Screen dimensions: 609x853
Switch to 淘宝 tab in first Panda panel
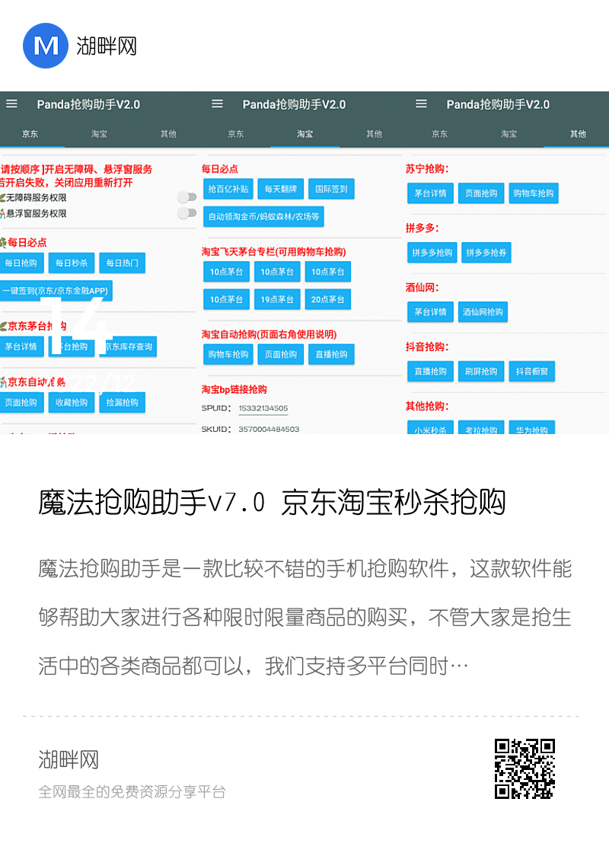click(99, 134)
